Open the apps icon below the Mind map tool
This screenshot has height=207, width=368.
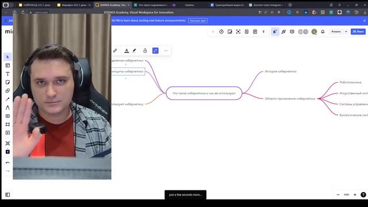pyautogui.click(x=7, y=152)
